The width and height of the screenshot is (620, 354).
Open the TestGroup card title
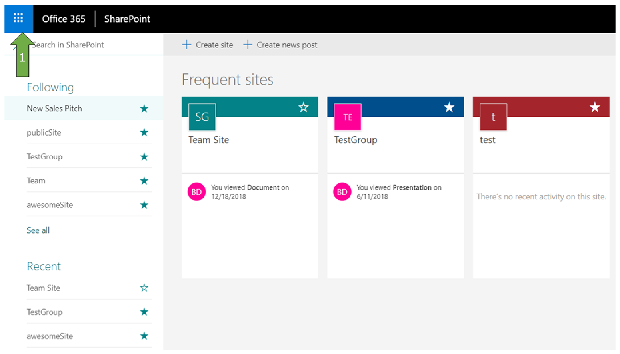click(356, 140)
